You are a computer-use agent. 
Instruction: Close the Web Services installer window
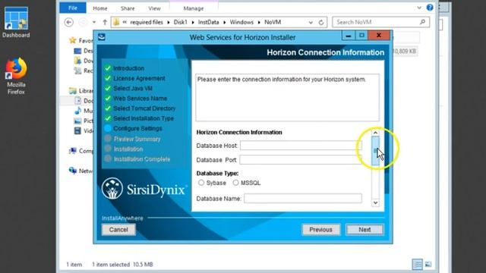pos(379,36)
